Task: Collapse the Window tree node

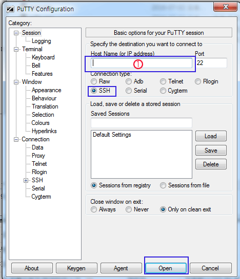Action: 16,82
